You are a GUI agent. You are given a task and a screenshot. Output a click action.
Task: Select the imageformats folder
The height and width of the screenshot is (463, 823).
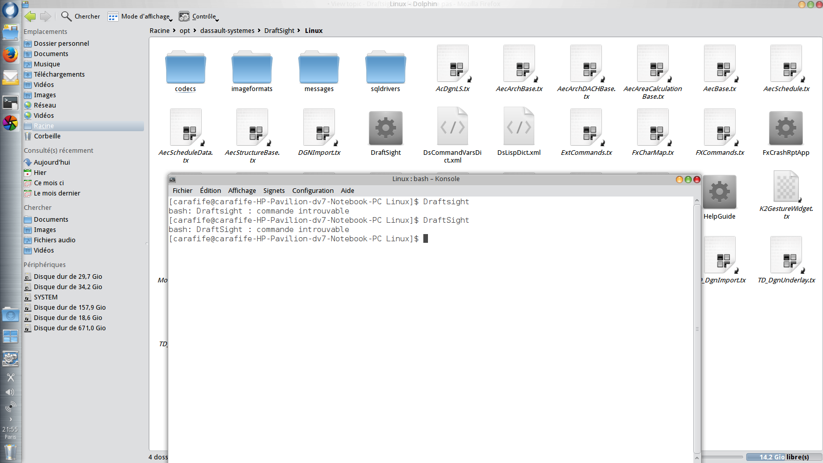[x=252, y=67]
